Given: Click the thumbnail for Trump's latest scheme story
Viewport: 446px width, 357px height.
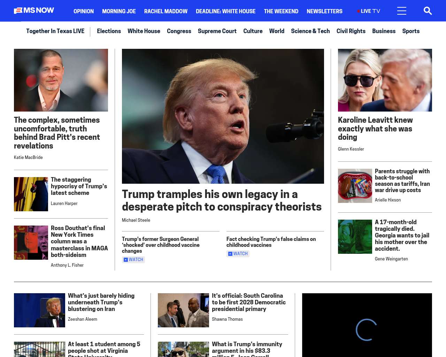Looking at the screenshot, I should 31,194.
